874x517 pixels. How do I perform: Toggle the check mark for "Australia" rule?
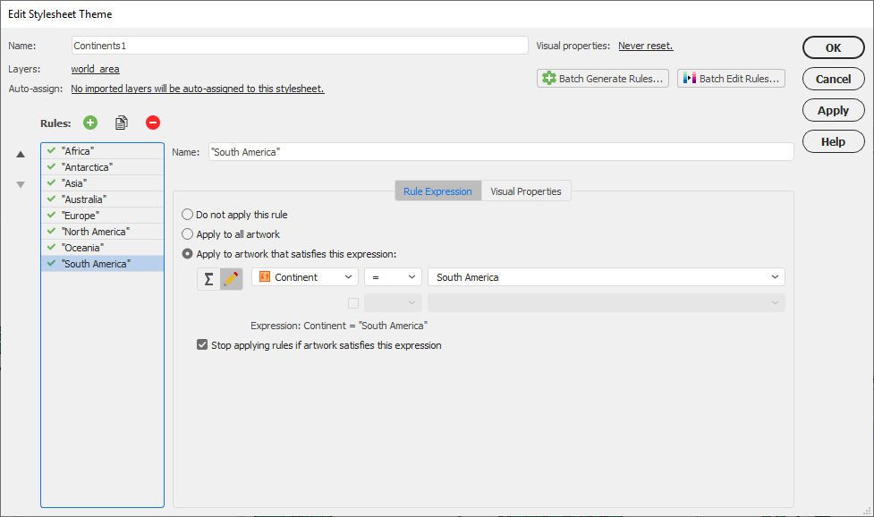click(51, 199)
